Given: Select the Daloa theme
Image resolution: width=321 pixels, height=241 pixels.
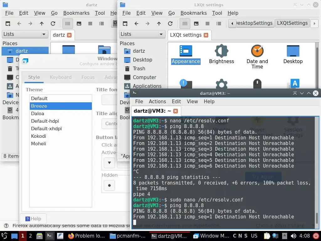Looking at the screenshot, I should (x=61, y=114).
